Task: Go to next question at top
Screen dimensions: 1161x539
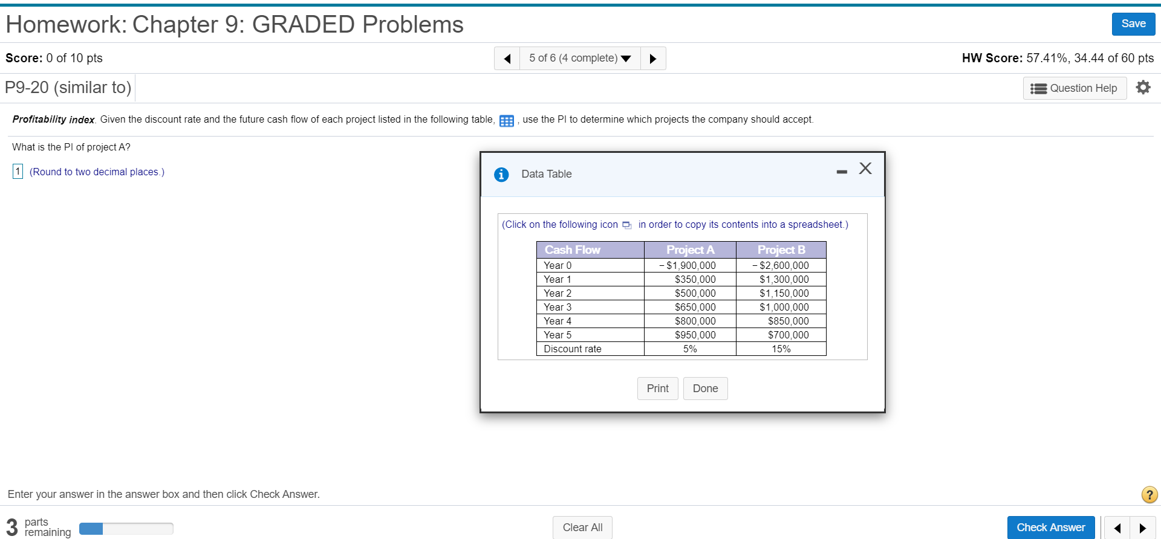Action: tap(653, 59)
